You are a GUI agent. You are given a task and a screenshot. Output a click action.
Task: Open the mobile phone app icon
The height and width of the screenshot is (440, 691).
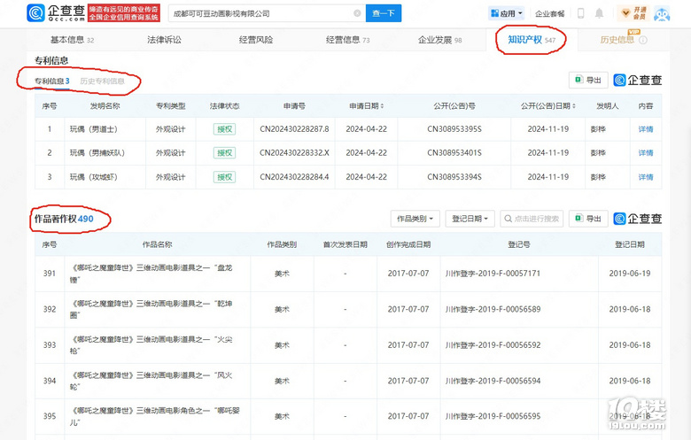point(581,13)
